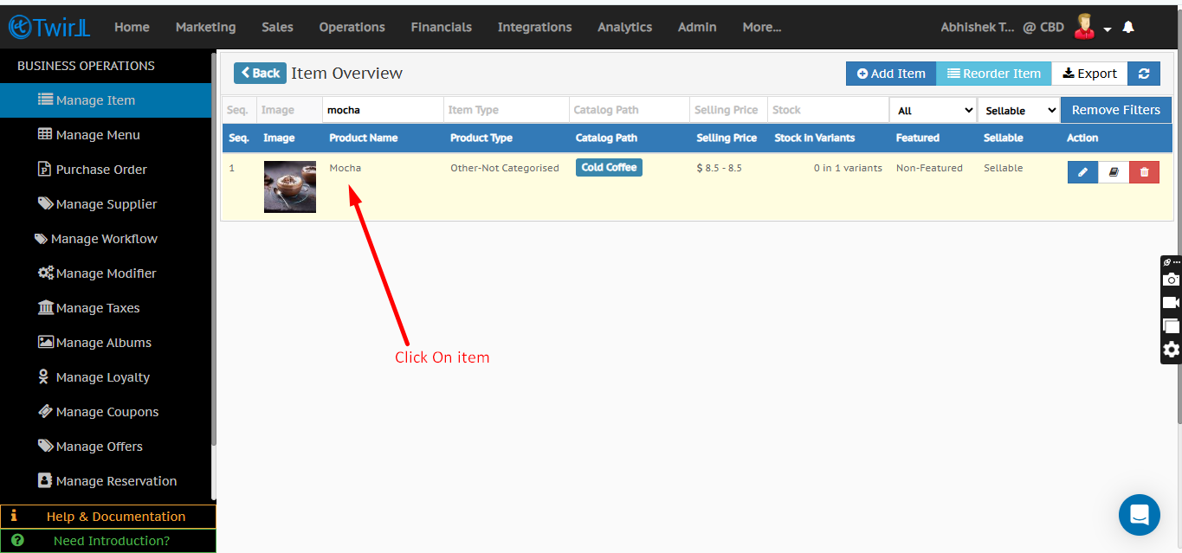This screenshot has width=1182, height=553.
Task: Expand the 'Sellable' filter dropdown
Action: [x=1019, y=111]
